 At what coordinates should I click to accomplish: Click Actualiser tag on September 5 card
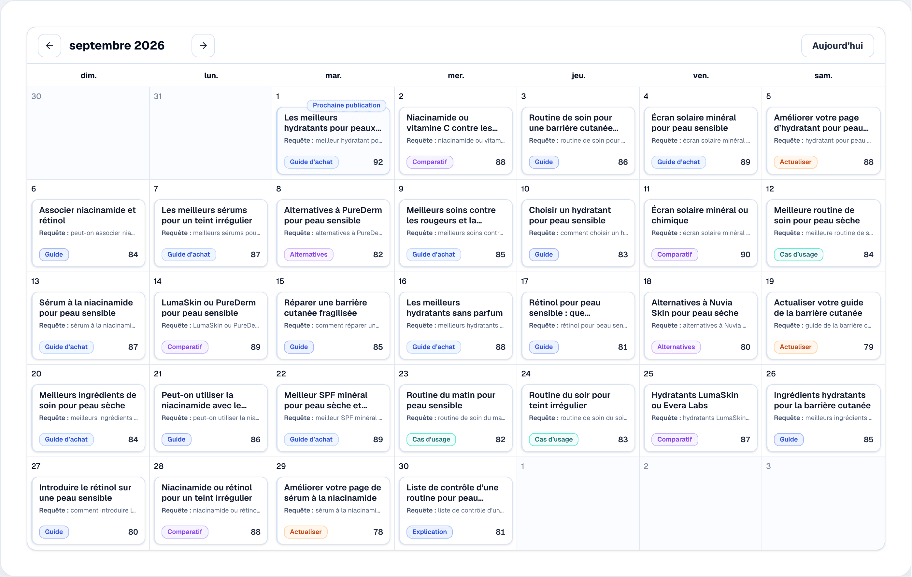tap(795, 162)
